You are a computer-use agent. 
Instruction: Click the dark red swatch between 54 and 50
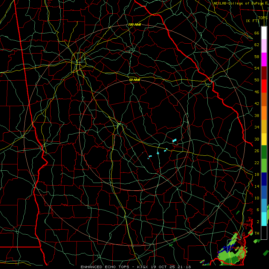(x=264, y=73)
